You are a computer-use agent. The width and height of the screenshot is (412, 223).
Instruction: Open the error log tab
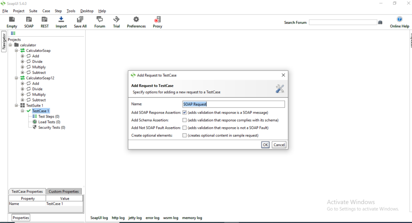click(152, 218)
